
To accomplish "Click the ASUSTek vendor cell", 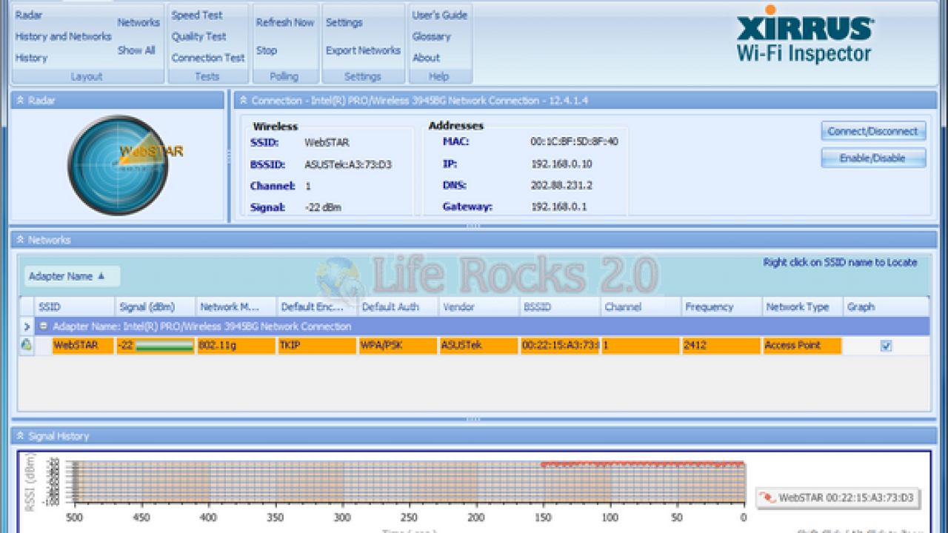I will [478, 346].
